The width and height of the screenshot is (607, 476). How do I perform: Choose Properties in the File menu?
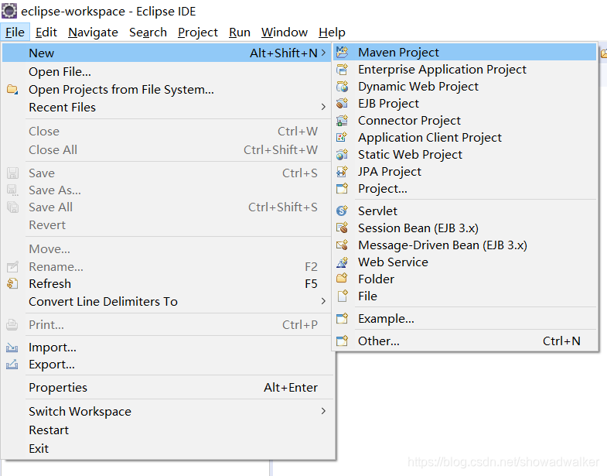pos(167,387)
